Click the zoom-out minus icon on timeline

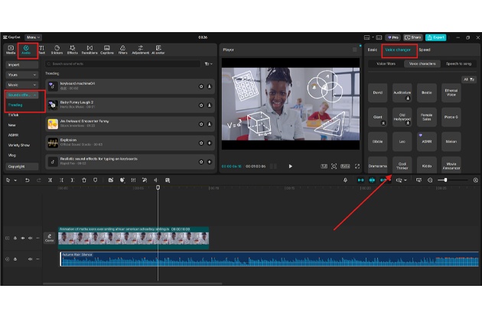point(430,180)
